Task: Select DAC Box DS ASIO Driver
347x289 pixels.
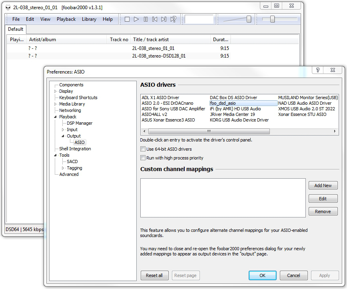Action: click(x=233, y=98)
